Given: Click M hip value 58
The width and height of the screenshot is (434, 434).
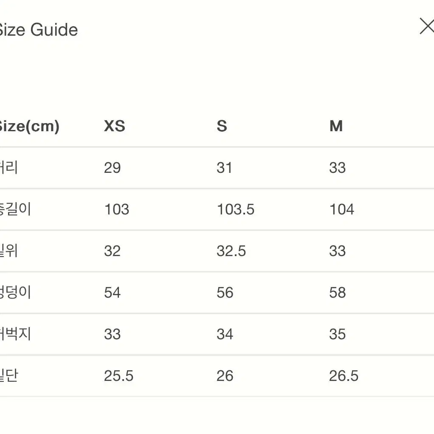Looking at the screenshot, I should point(338,293).
